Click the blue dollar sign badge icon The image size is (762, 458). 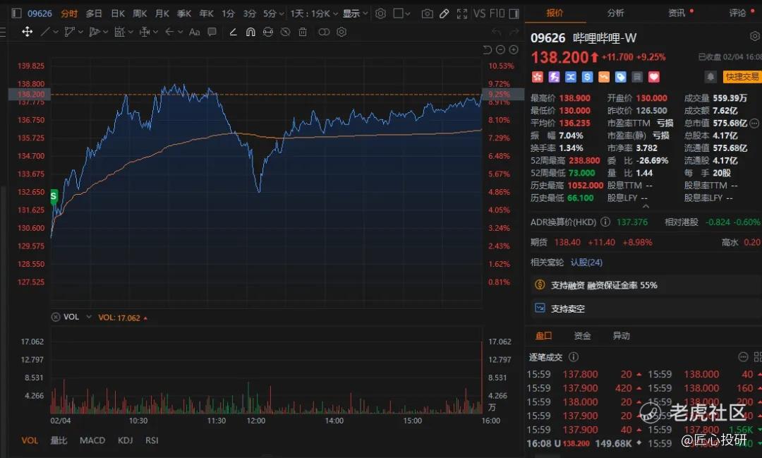[587, 77]
